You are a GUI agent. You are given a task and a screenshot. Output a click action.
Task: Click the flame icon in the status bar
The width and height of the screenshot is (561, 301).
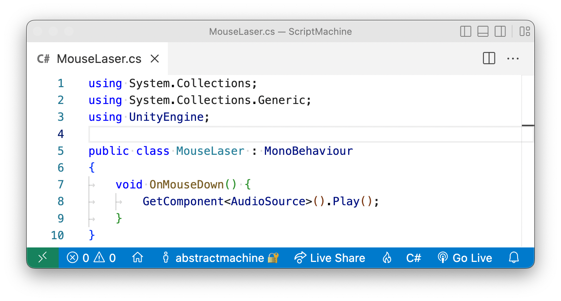pos(387,258)
